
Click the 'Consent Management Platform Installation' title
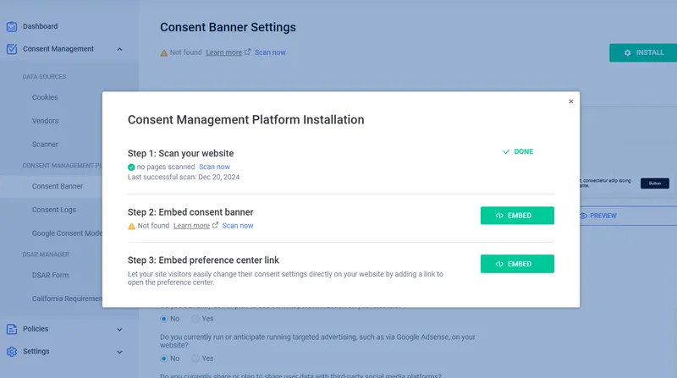[x=245, y=119]
